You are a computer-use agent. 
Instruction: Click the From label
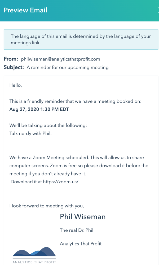pos(11,59)
